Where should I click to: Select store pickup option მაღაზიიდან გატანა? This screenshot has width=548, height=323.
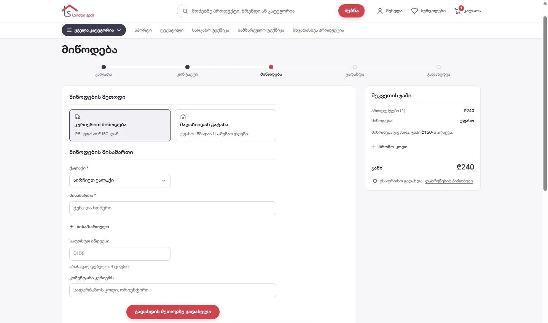pos(225,125)
